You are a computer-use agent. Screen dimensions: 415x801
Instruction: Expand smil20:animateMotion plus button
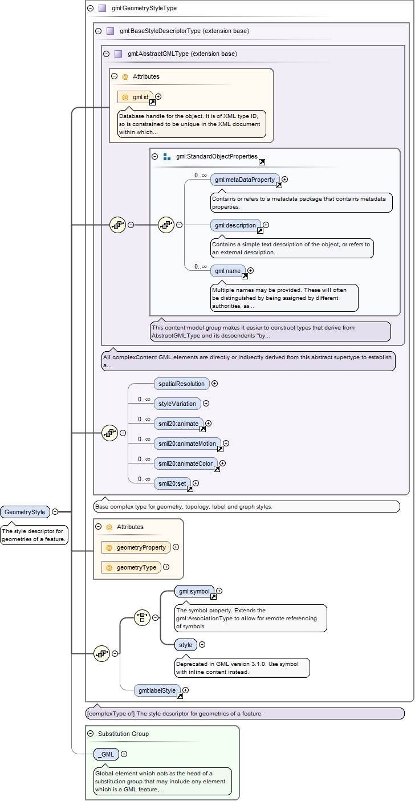226,444
